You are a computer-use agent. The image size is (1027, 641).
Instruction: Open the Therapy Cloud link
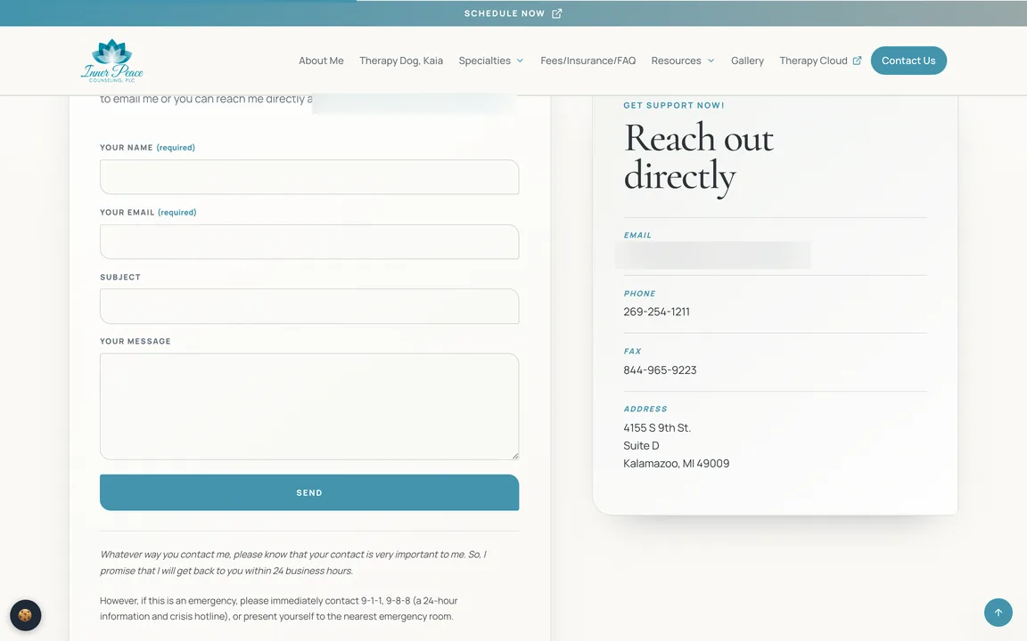(813, 61)
